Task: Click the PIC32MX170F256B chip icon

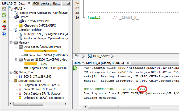Action: click(21, 21)
